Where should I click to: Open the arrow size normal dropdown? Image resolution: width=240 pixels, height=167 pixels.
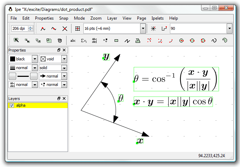[64, 76]
